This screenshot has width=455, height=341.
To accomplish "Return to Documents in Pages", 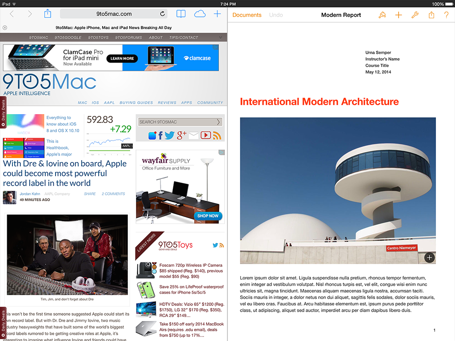I will 247,15.
